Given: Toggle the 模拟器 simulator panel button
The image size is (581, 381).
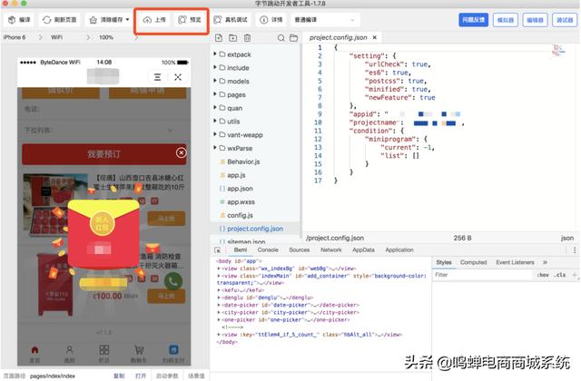Looking at the screenshot, I should pyautogui.click(x=506, y=20).
